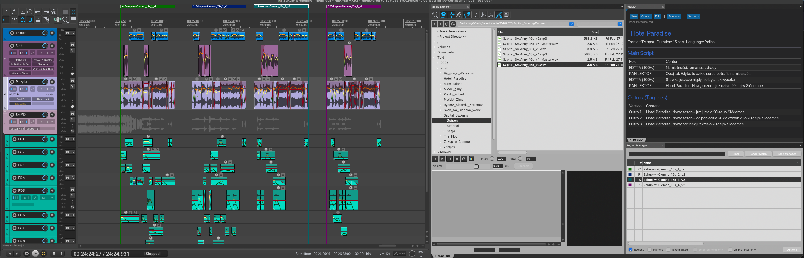Solo the Setki track

click(x=72, y=50)
